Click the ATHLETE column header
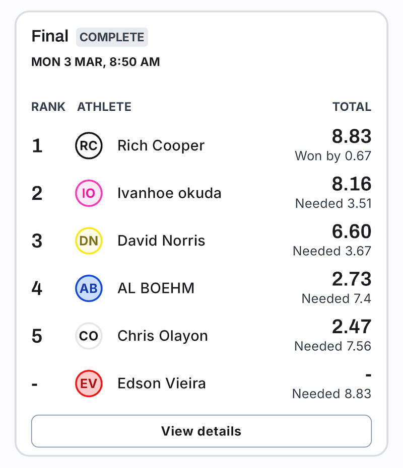The width and height of the screenshot is (403, 468). click(x=104, y=107)
